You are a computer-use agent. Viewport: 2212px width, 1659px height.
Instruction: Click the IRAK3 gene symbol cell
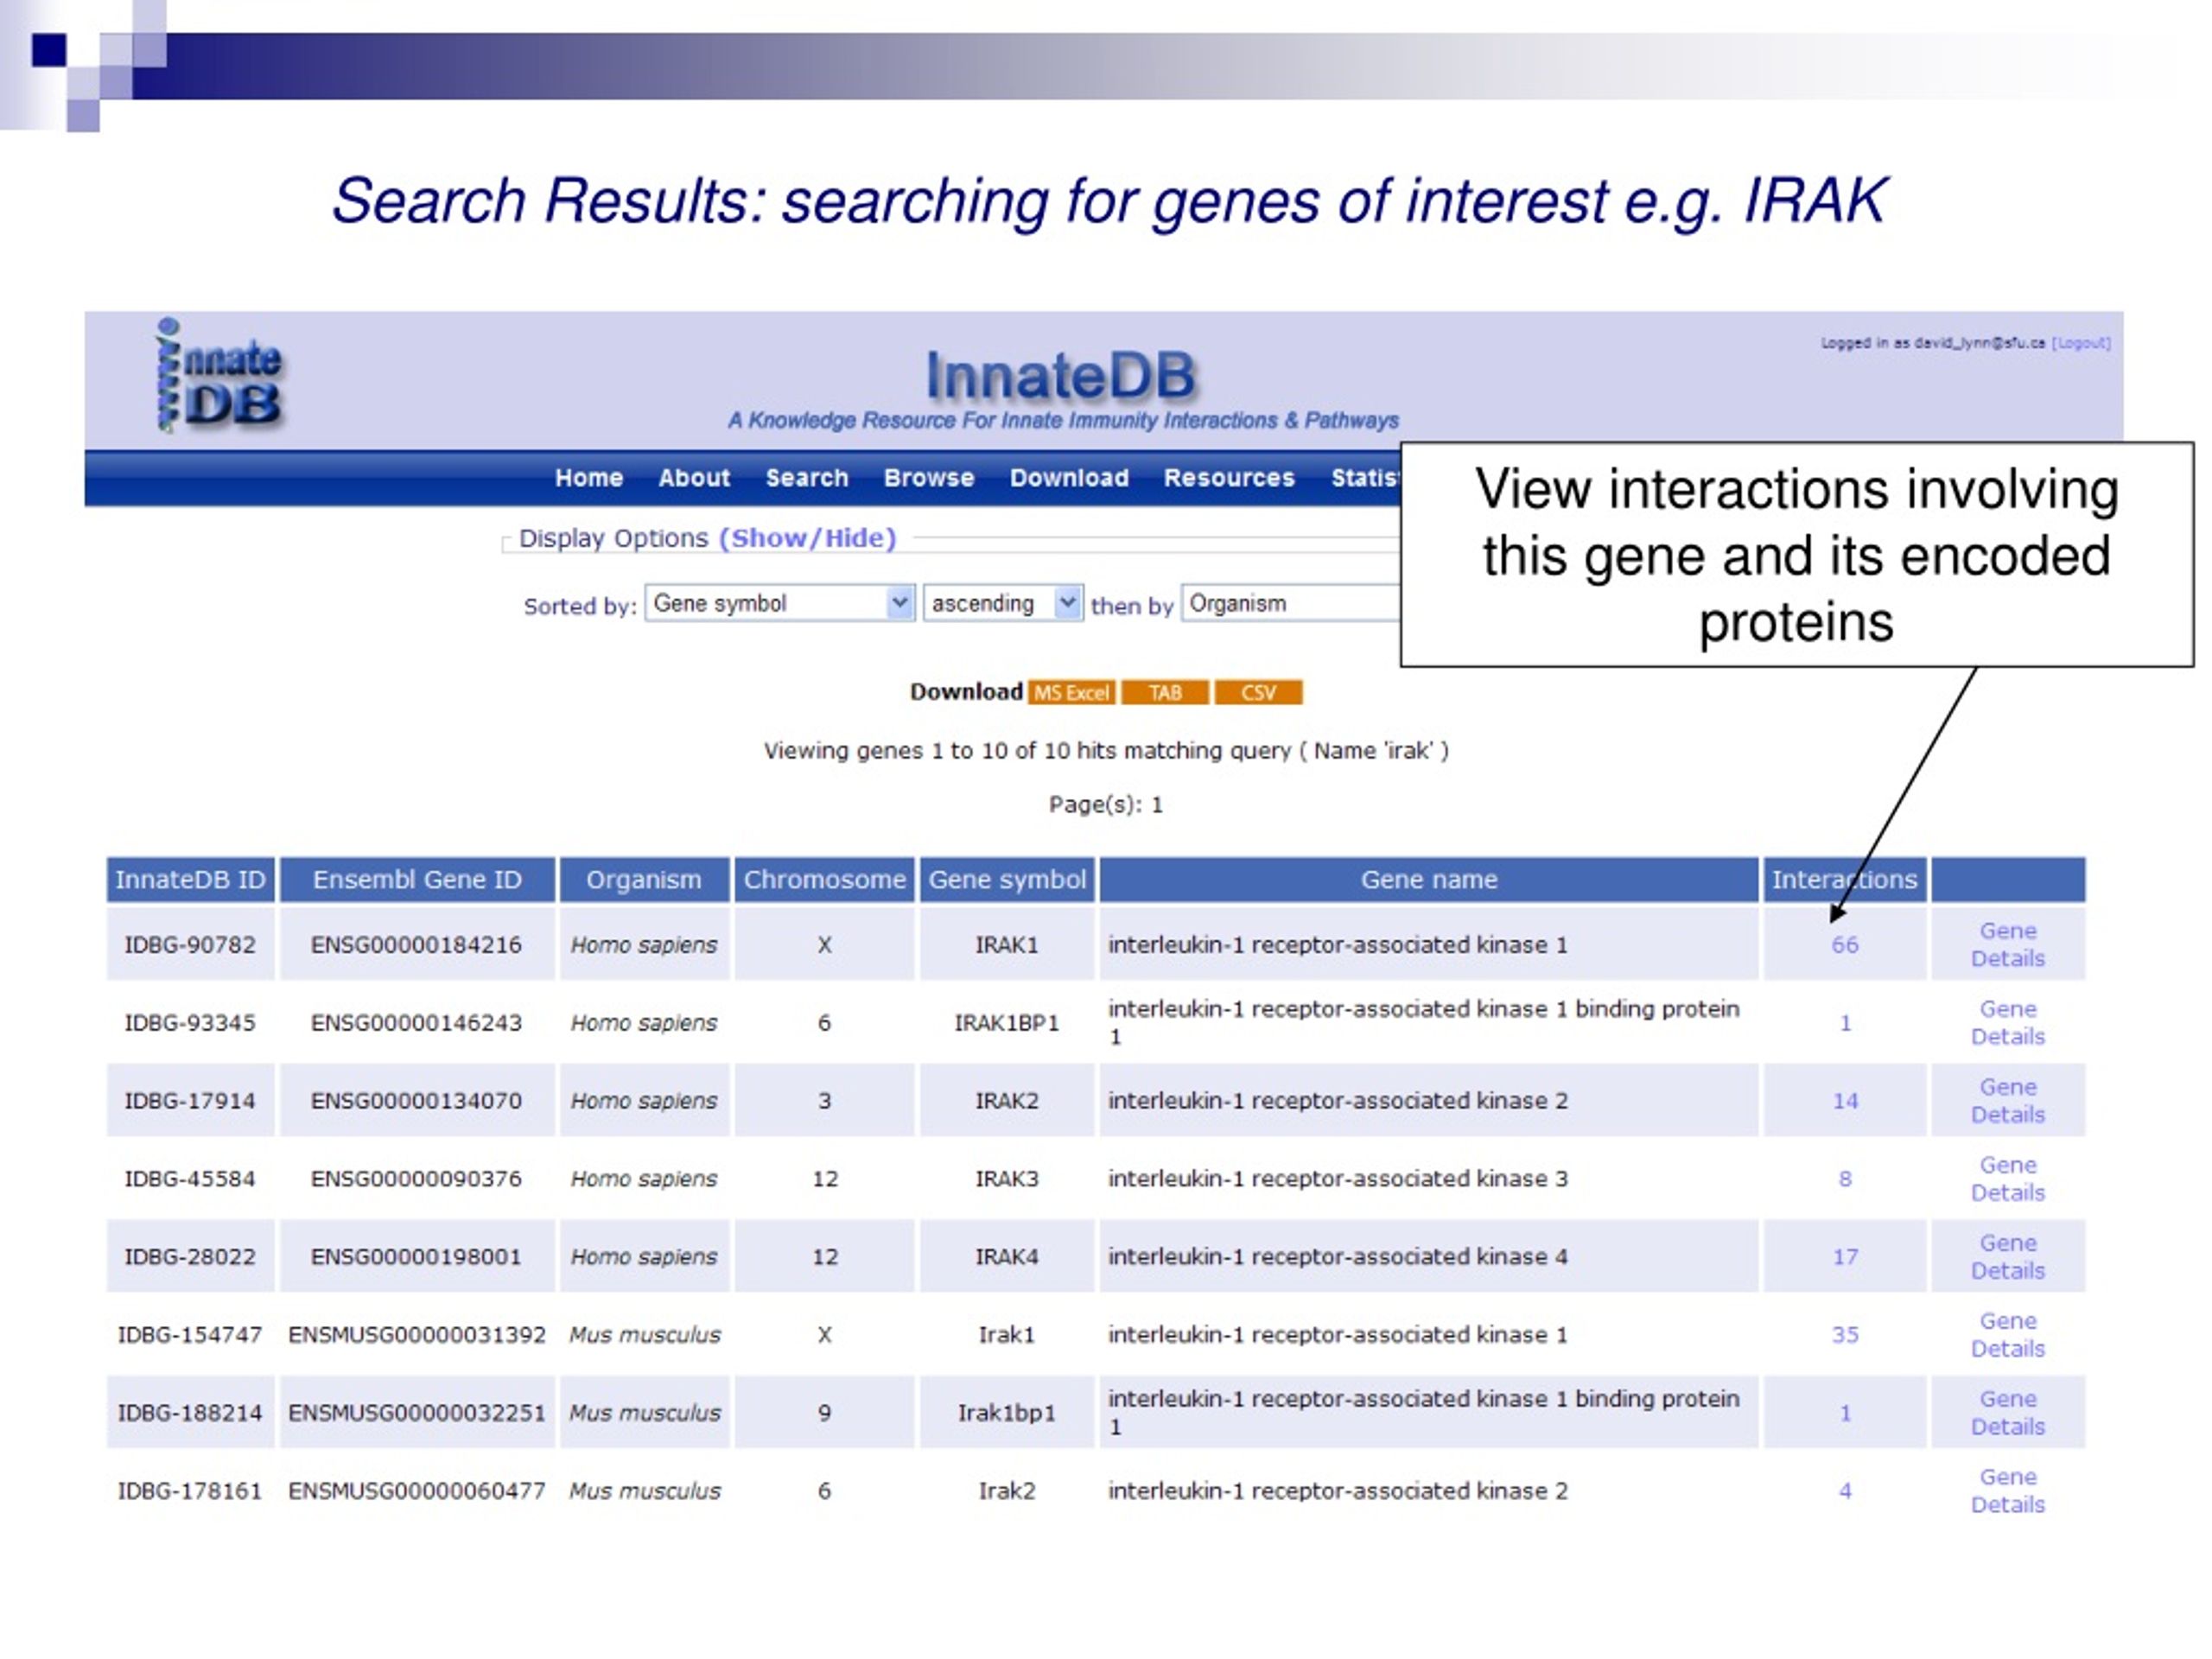pos(1007,1179)
